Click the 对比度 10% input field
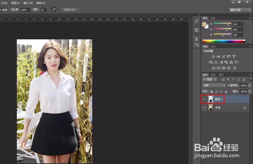This screenshot has width=253, height=164. click(x=25, y=10)
